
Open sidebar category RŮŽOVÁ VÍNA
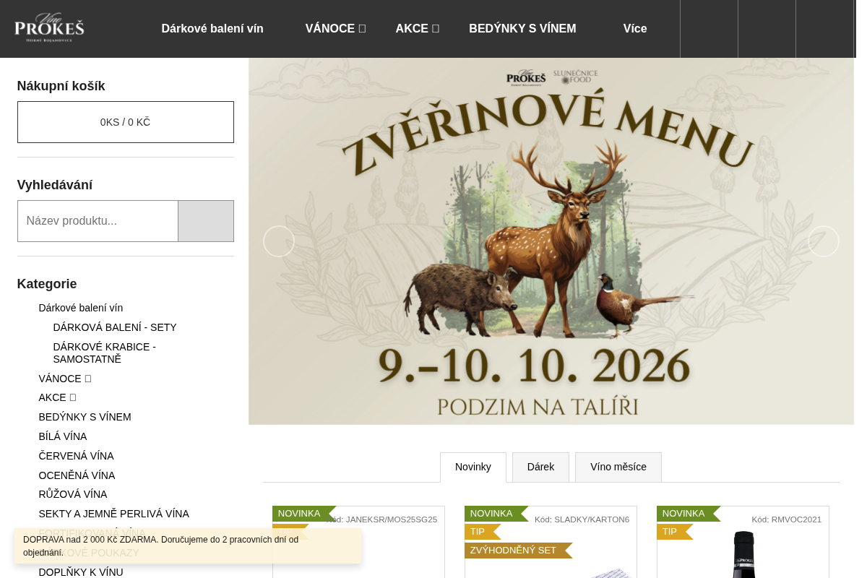[73, 494]
